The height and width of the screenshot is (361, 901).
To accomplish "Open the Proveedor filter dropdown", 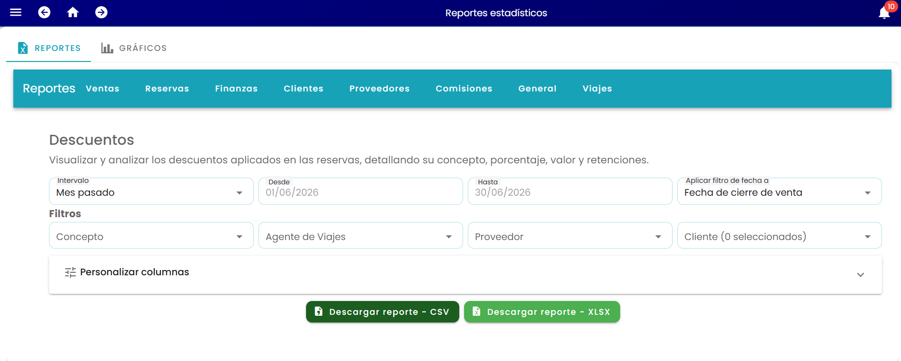I will point(570,235).
